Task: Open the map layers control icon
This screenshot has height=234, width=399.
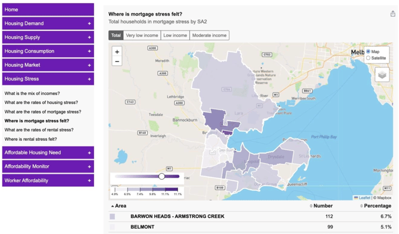Action: click(x=382, y=75)
